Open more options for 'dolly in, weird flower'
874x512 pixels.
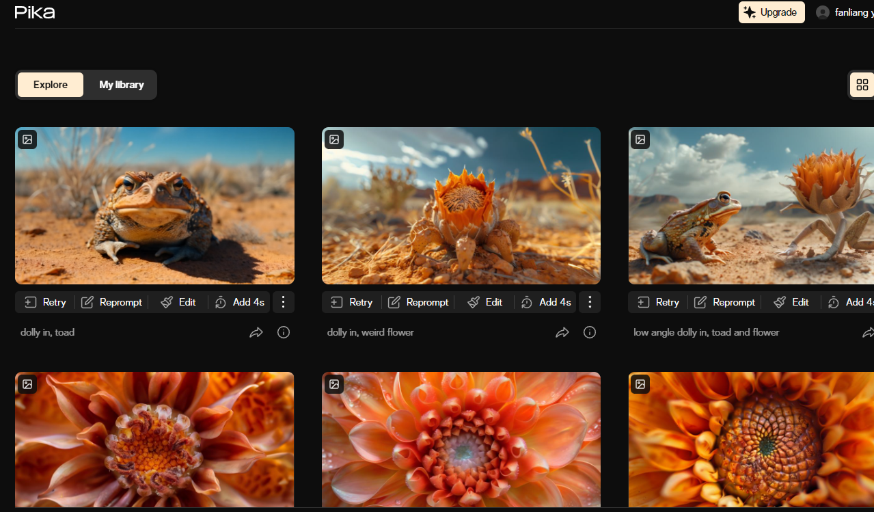(x=590, y=302)
